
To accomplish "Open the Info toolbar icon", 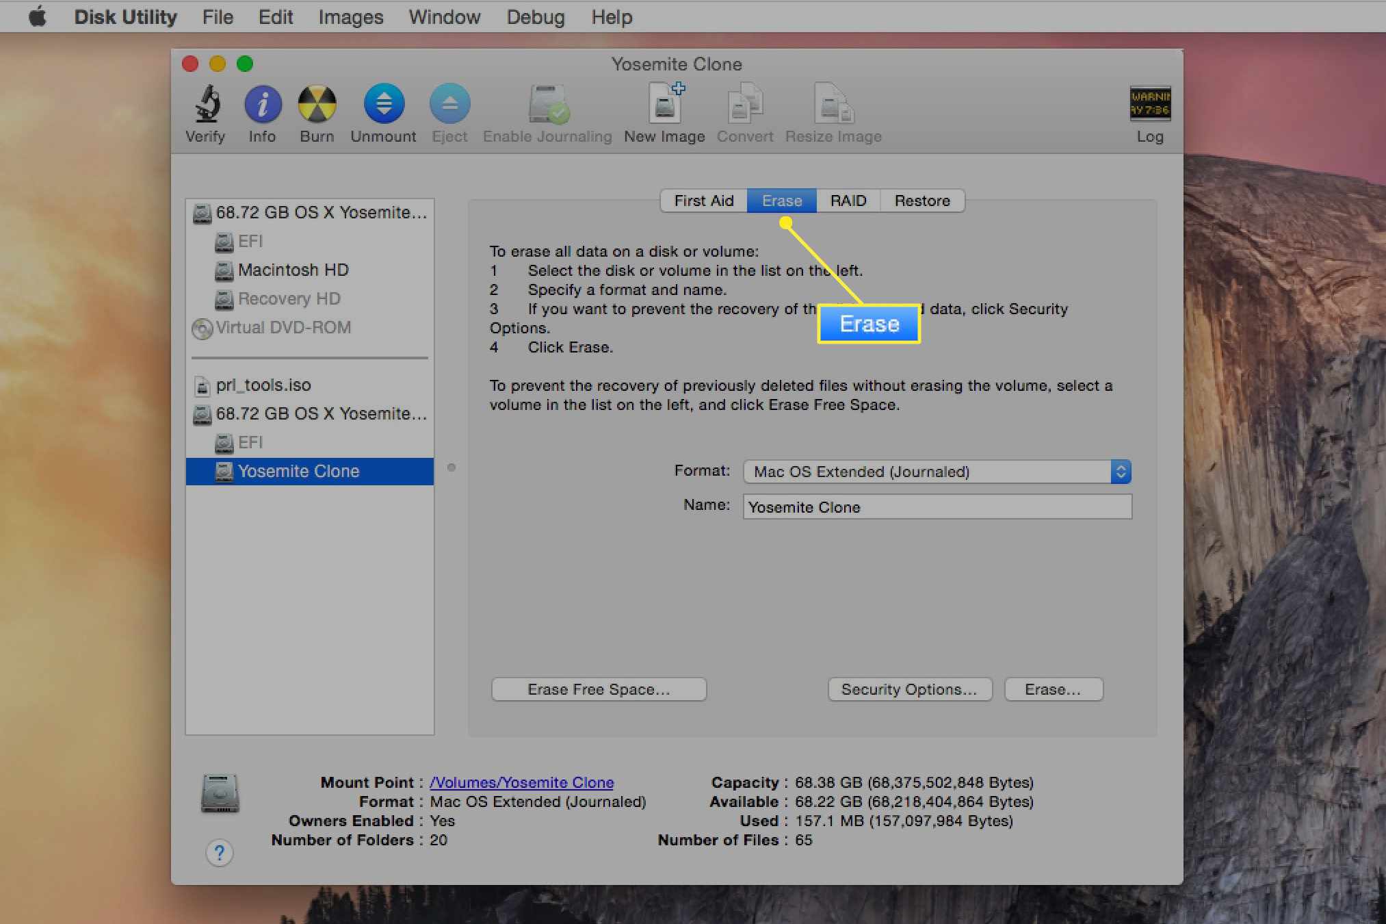I will [x=263, y=104].
